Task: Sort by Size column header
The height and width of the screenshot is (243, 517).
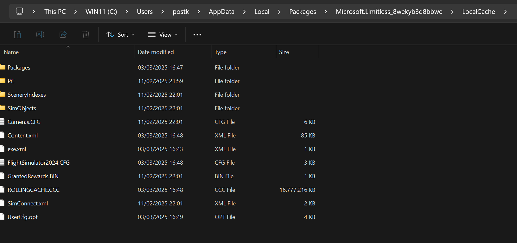Action: pos(297,52)
